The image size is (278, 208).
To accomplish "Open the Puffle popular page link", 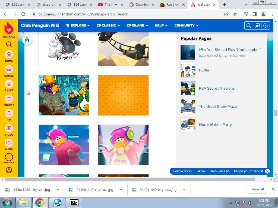I will click(x=204, y=70).
